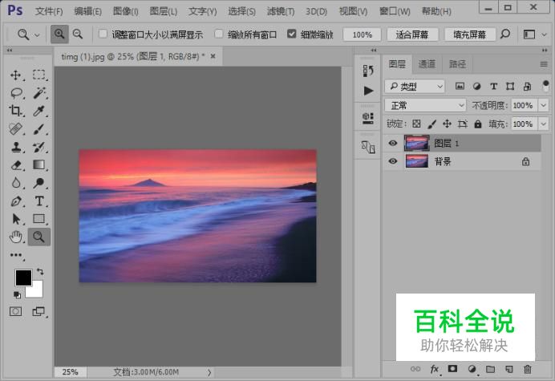Click the 100% zoom button
The image size is (555, 381).
pyautogui.click(x=362, y=34)
